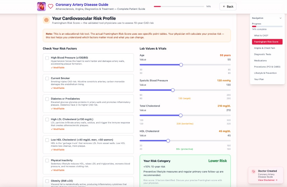Toggle the Physical Inactivity checkbox
This screenshot has width=287, height=187.
47,160
